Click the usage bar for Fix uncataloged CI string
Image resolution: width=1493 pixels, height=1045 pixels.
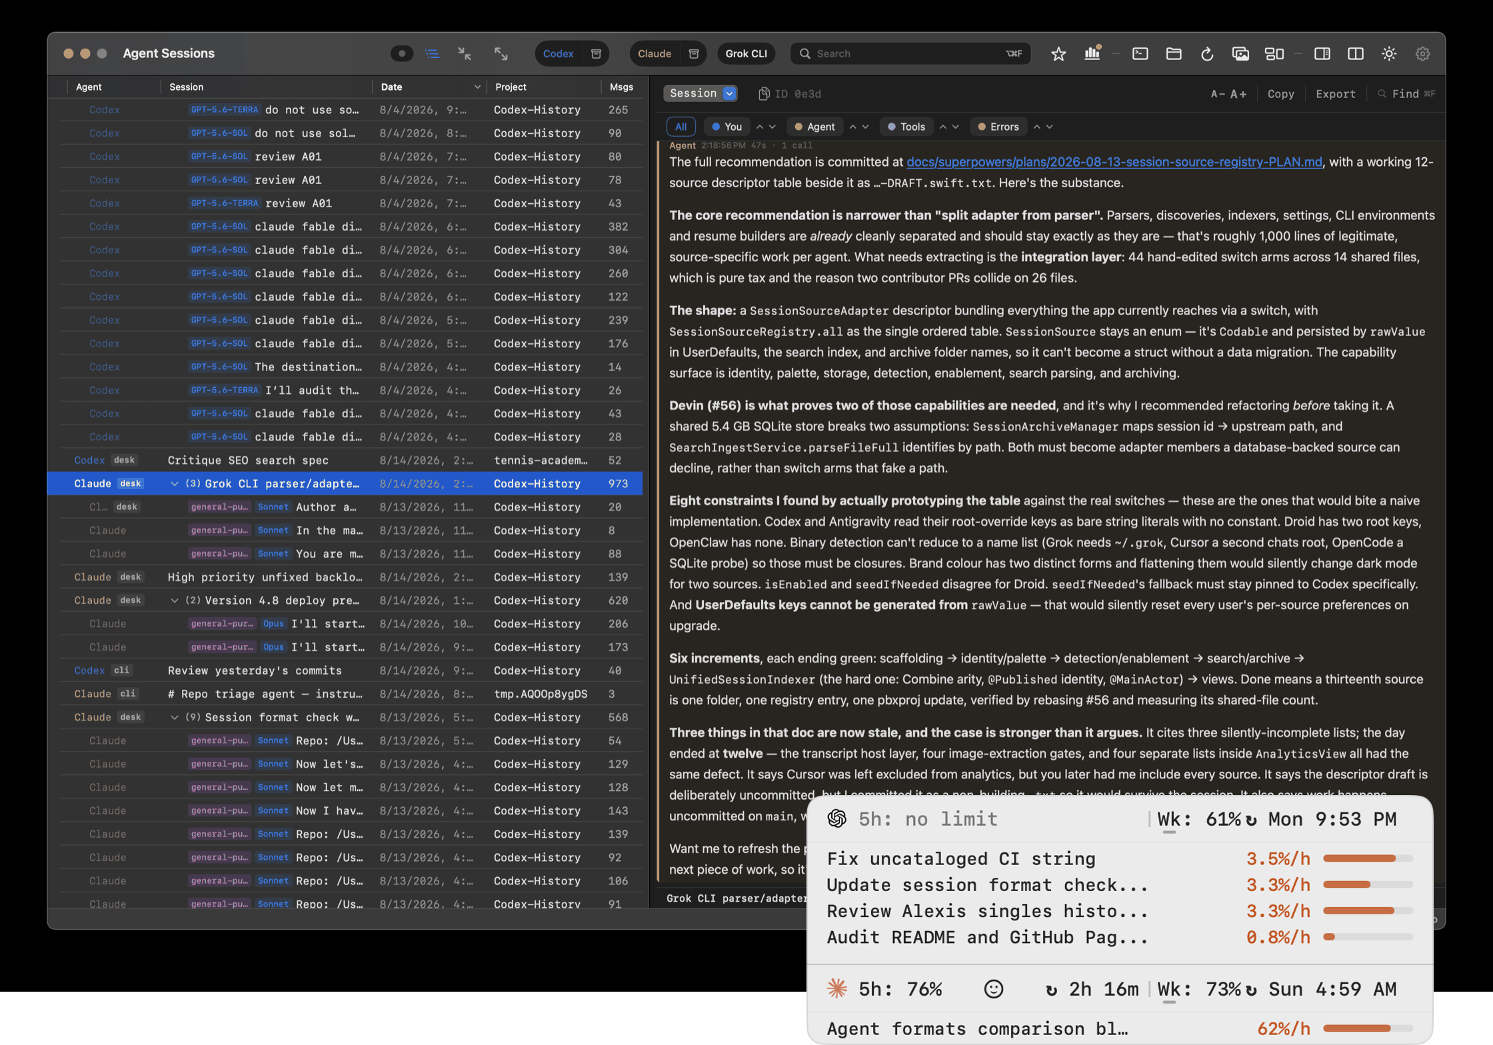point(1368,858)
